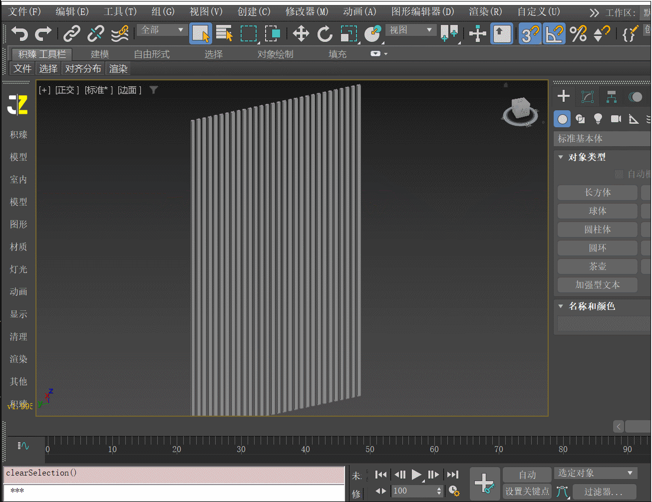Activate the Select Object arrow tool

(x=201, y=34)
